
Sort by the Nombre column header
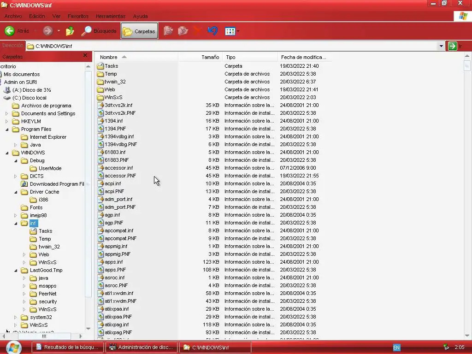point(136,57)
